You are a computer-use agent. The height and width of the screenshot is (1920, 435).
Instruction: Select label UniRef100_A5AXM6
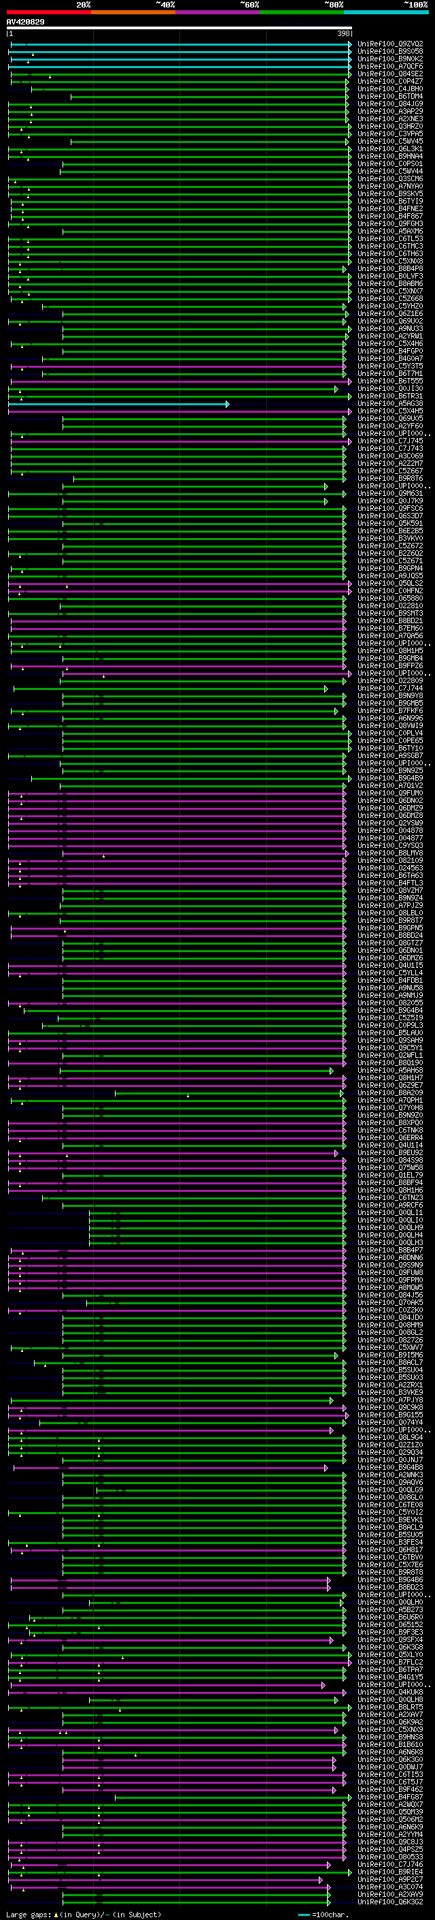click(x=390, y=231)
